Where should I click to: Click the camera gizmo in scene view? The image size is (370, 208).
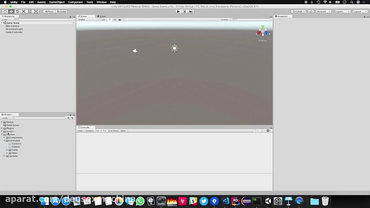[135, 51]
